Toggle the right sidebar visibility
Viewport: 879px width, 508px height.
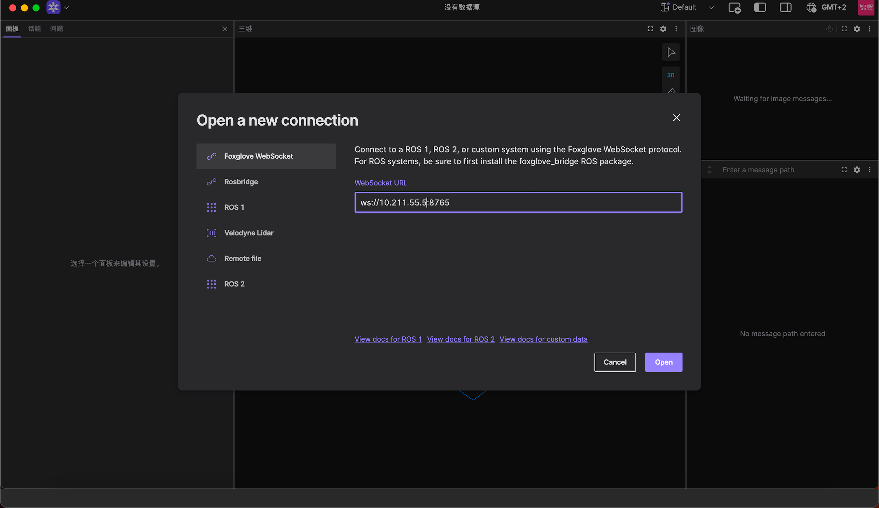tap(786, 8)
